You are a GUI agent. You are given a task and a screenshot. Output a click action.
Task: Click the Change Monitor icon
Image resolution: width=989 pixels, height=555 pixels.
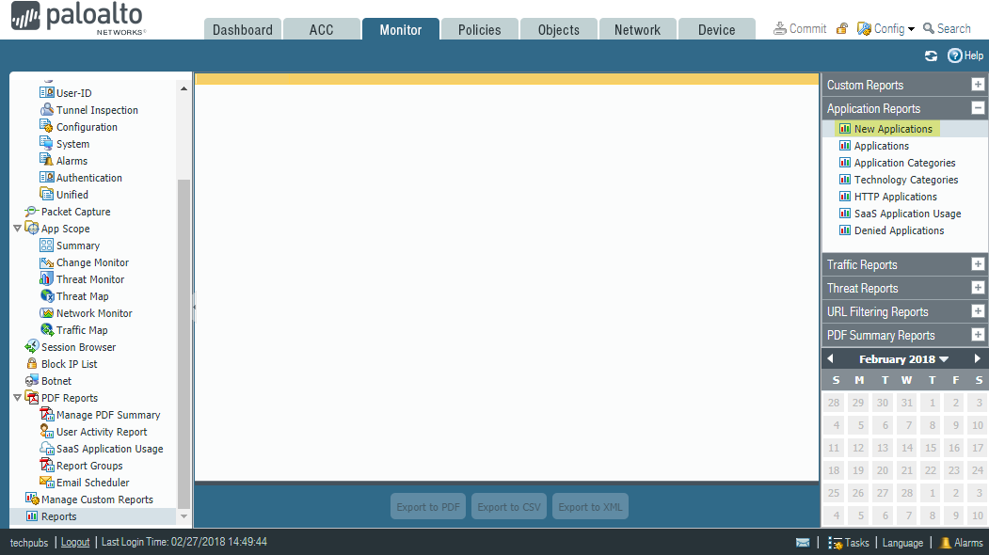[47, 262]
